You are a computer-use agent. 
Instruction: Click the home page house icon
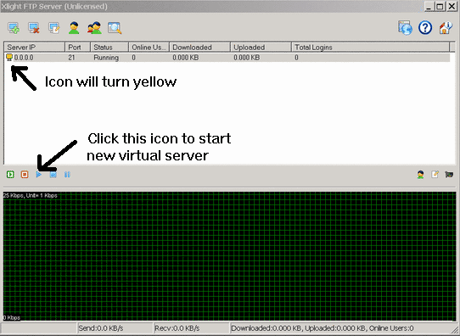tap(446, 28)
